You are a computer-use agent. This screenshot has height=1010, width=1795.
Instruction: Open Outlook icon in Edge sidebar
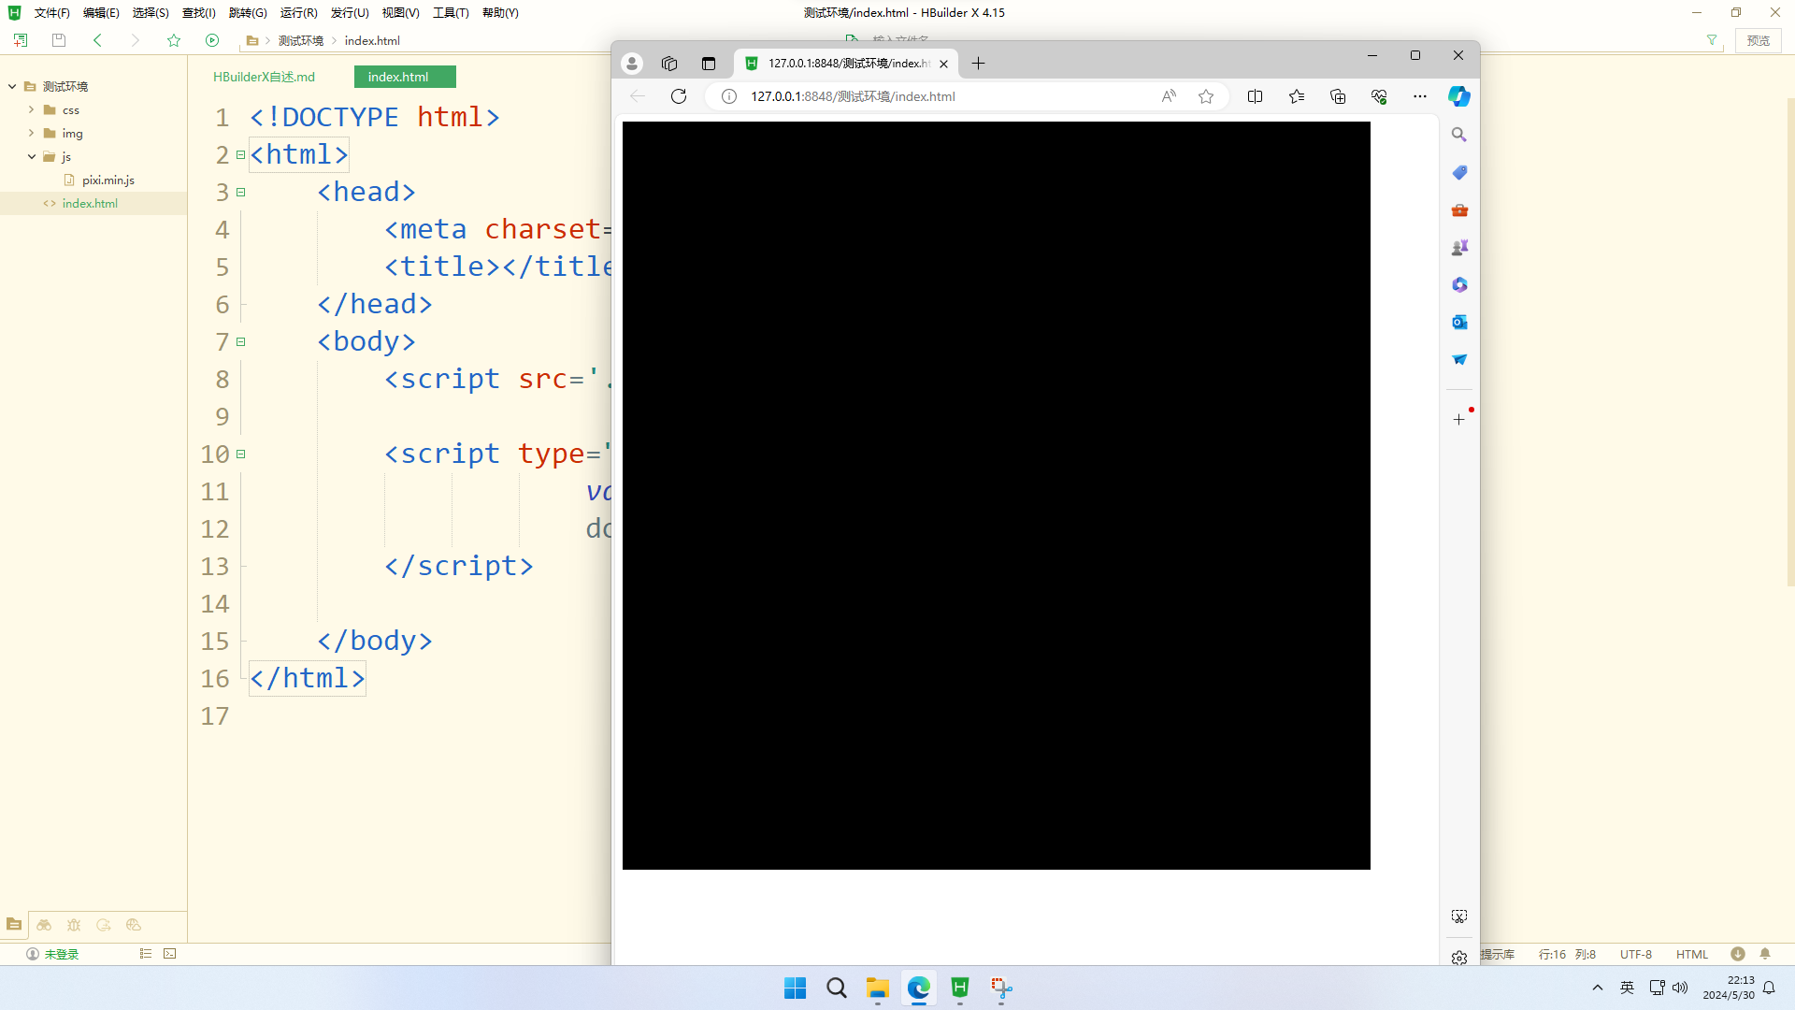click(x=1458, y=323)
